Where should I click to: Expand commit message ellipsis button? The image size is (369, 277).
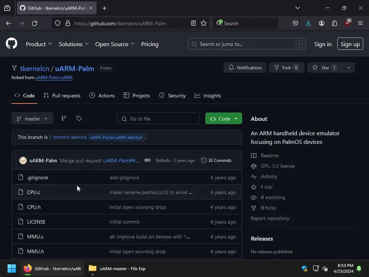point(147,161)
